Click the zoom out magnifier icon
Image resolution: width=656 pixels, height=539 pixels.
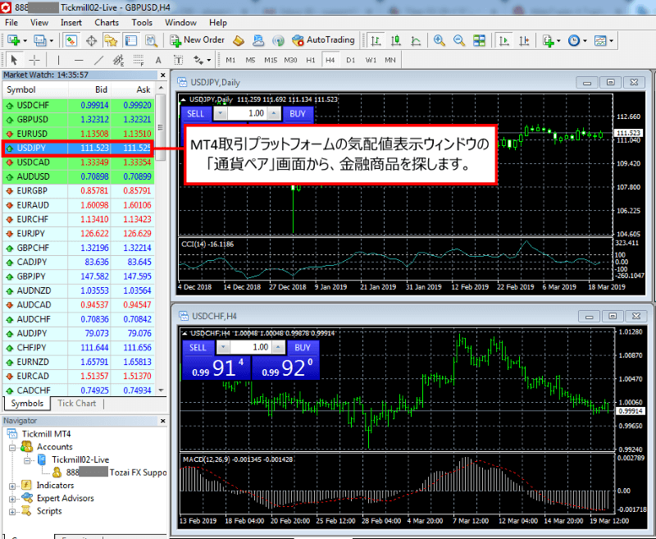458,39
